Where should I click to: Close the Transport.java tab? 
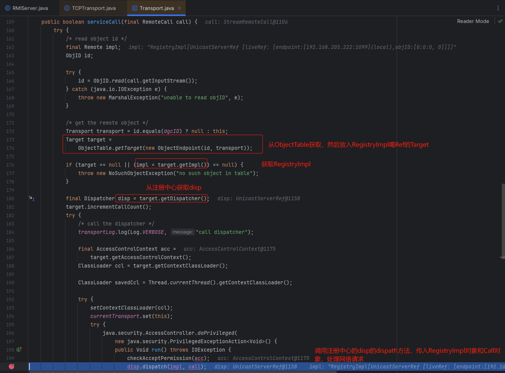click(180, 8)
